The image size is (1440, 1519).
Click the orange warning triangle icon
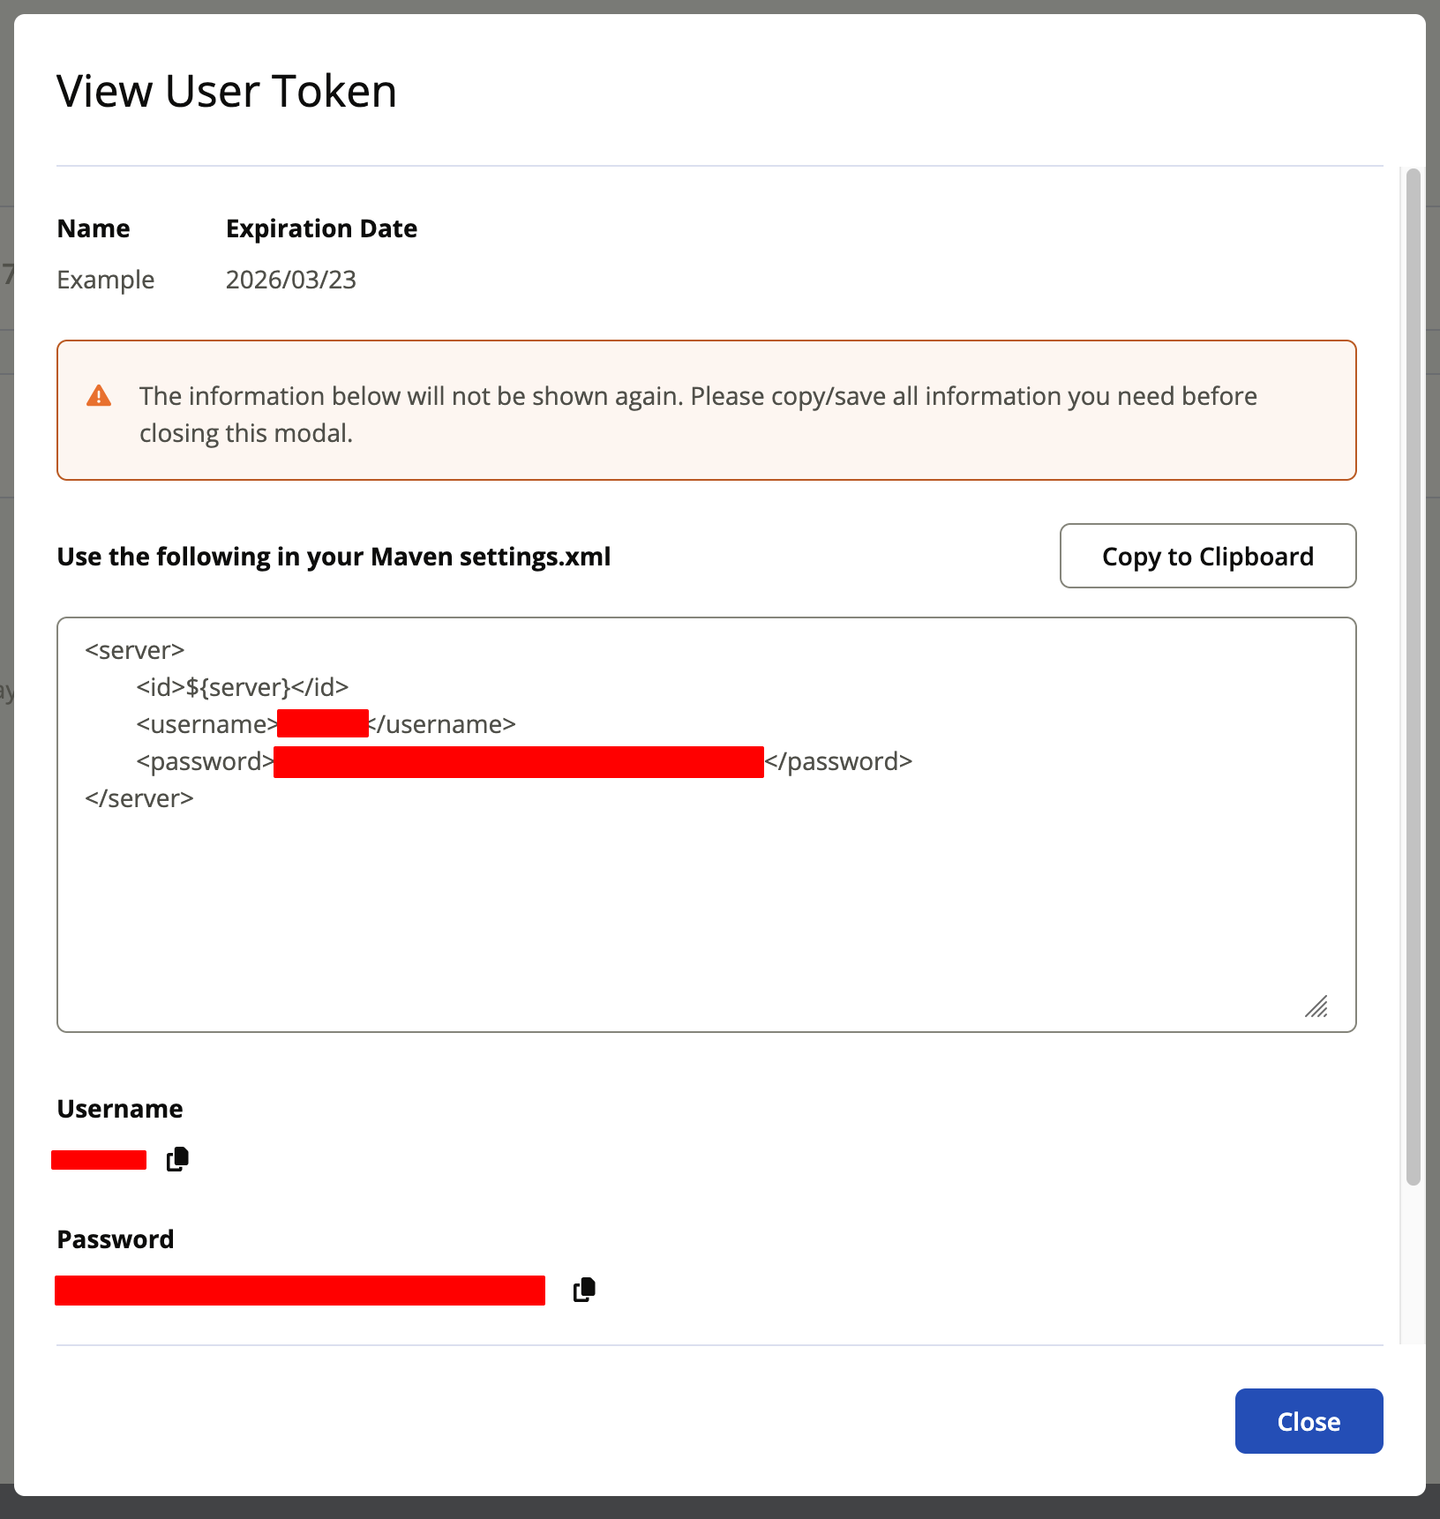99,396
